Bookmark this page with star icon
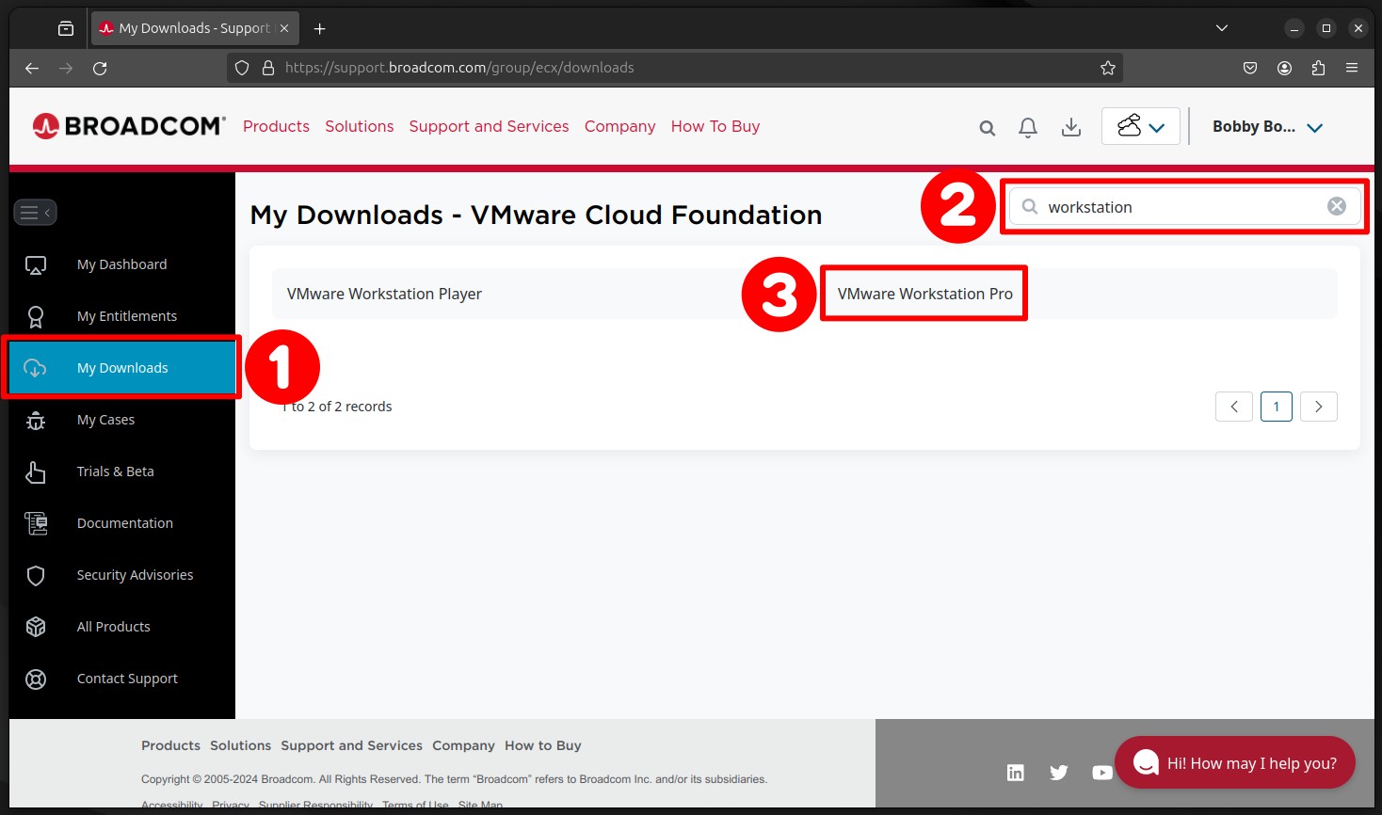 (1108, 68)
